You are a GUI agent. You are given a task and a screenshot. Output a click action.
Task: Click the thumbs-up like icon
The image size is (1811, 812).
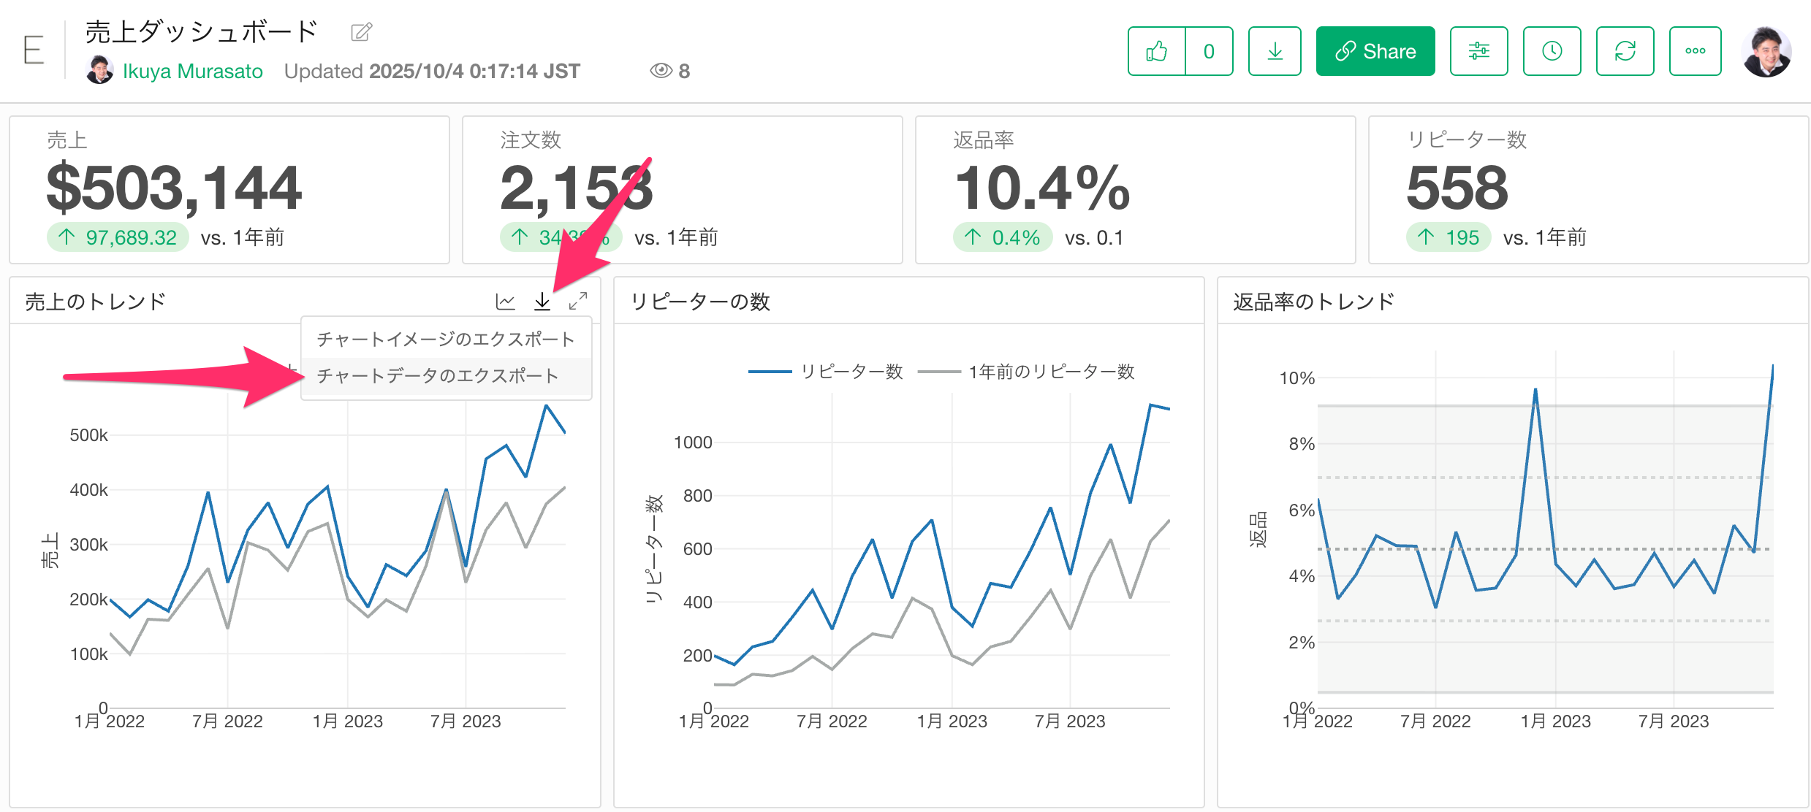(x=1156, y=51)
